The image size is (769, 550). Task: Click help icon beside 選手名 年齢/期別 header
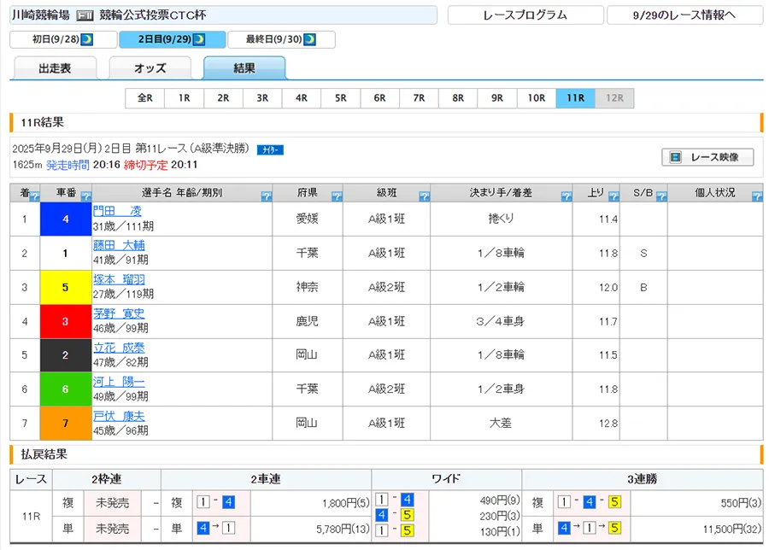266,196
